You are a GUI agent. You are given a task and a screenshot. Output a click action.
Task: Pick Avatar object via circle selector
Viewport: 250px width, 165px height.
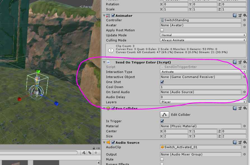[x=244, y=25]
